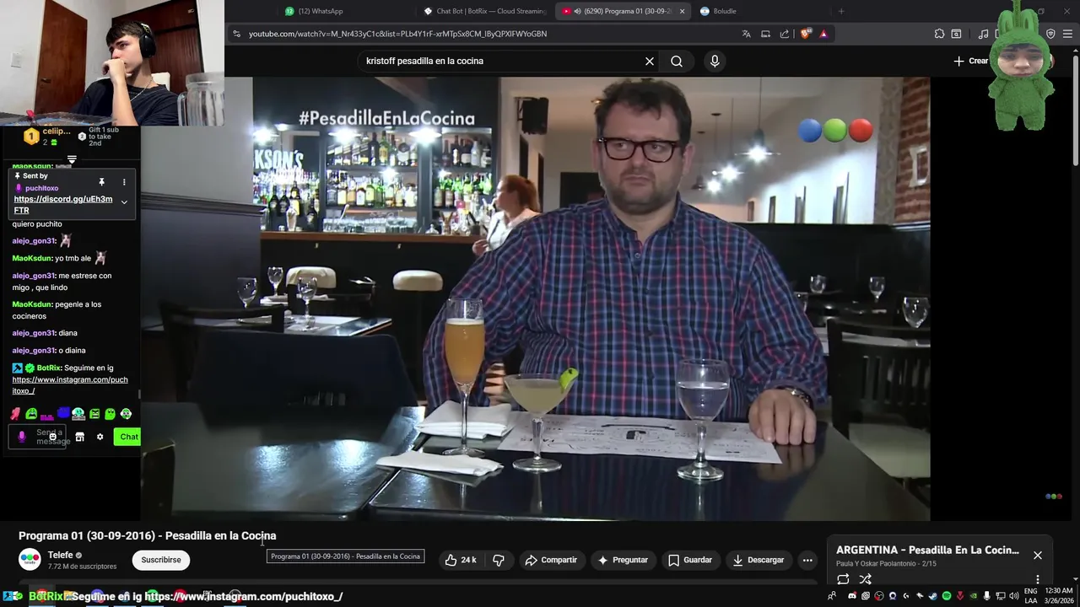The width and height of the screenshot is (1080, 607).
Task: Click username MaoKsdun on pegenle a los cocineros
Action: click(32, 304)
